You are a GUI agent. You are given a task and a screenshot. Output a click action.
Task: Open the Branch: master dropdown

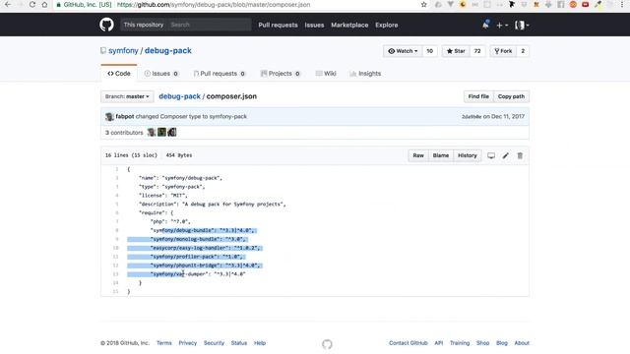tap(127, 96)
